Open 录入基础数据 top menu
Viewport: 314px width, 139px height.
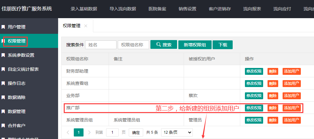[x=84, y=9]
